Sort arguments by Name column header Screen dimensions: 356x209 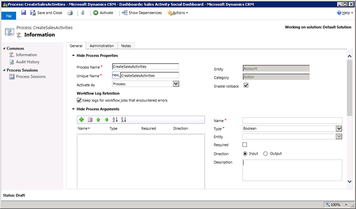point(84,129)
